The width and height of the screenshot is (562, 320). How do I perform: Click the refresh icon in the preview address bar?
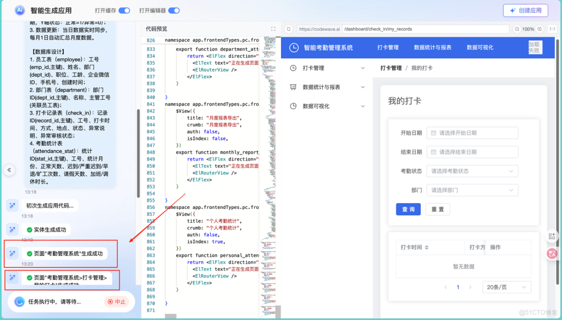pyautogui.click(x=289, y=29)
